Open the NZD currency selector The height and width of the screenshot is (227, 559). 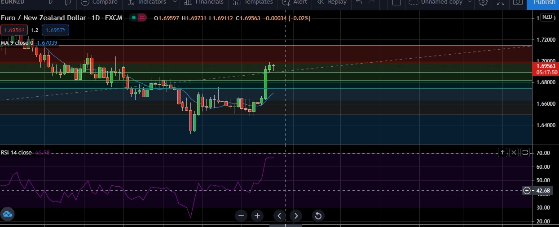(547, 17)
